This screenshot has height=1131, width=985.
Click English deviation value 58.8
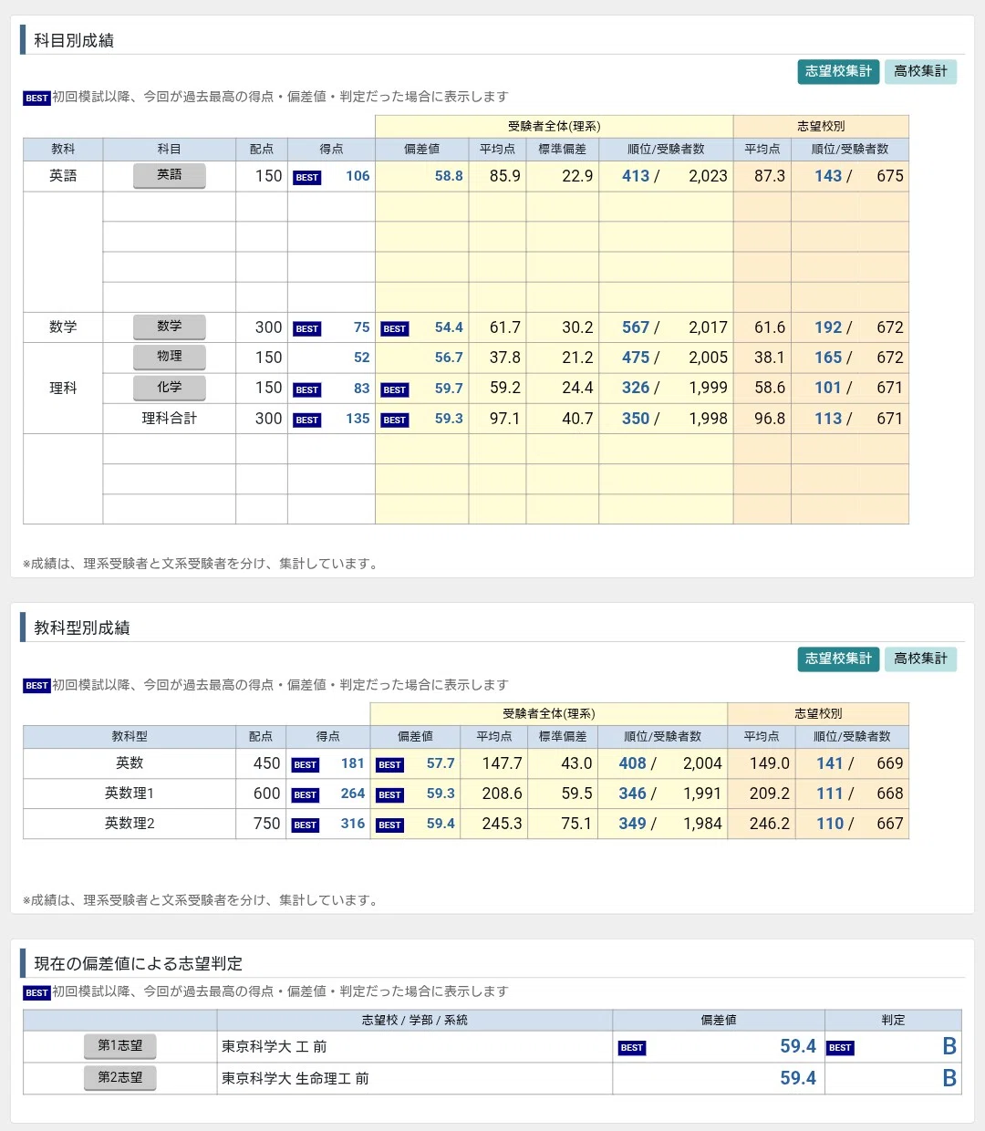(x=449, y=176)
